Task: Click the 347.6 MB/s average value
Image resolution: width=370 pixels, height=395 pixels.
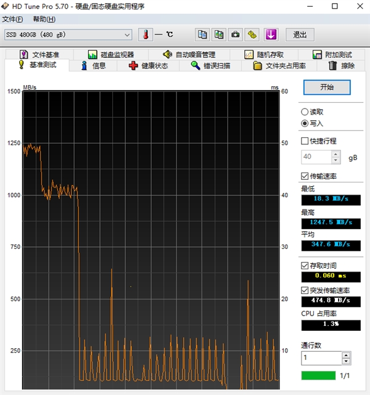Action: [331, 245]
